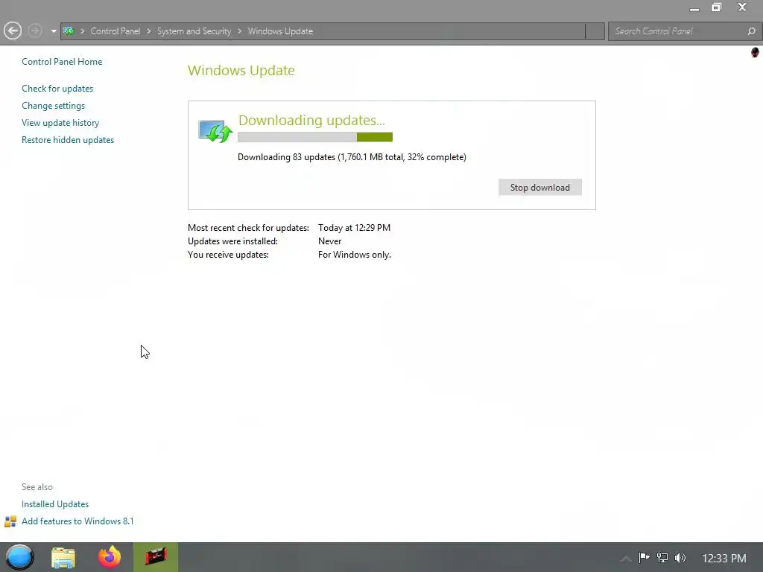Select Windows Update breadcrumb
Image resolution: width=763 pixels, height=572 pixels.
(280, 31)
